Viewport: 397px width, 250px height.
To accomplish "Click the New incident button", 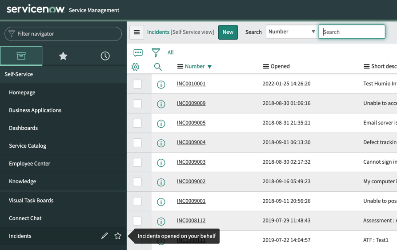I will [x=228, y=32].
